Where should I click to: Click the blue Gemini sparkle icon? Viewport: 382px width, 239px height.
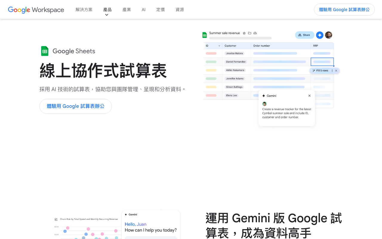click(x=320, y=35)
